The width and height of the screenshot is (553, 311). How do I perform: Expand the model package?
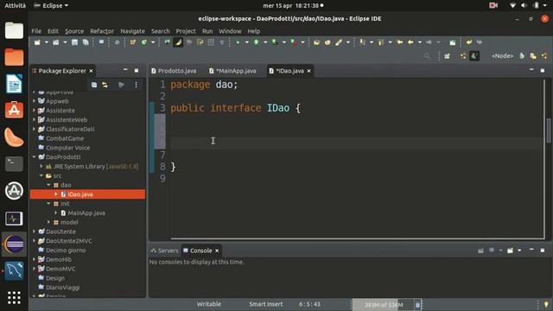pos(48,222)
